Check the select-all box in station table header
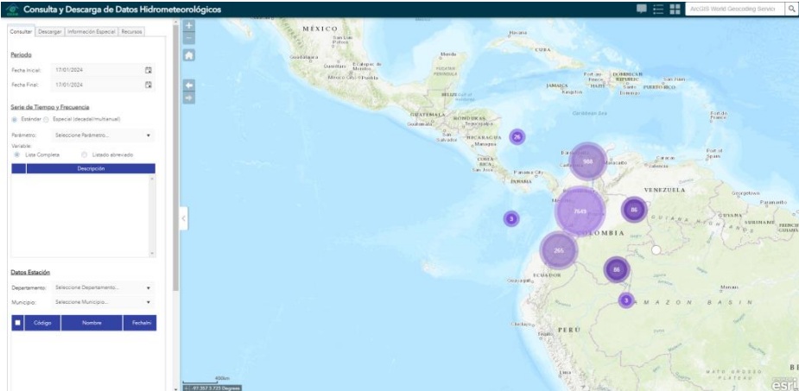 [x=18, y=322]
